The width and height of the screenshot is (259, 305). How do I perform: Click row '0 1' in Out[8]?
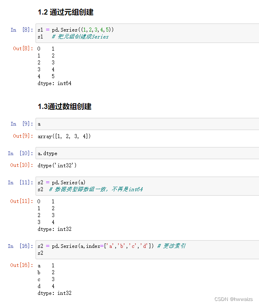(x=46, y=49)
